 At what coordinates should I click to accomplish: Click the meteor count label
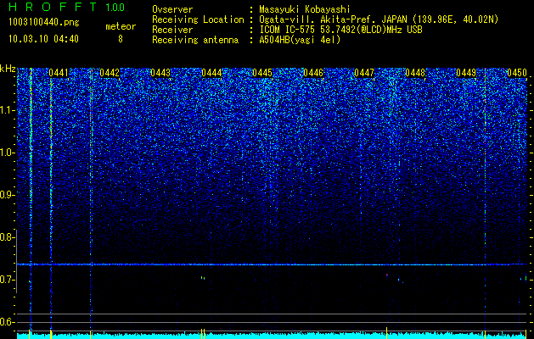[121, 26]
